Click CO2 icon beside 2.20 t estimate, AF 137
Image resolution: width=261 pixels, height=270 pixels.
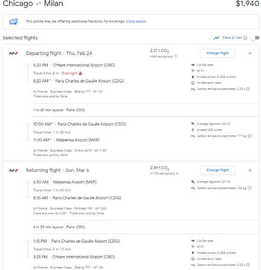point(193,89)
